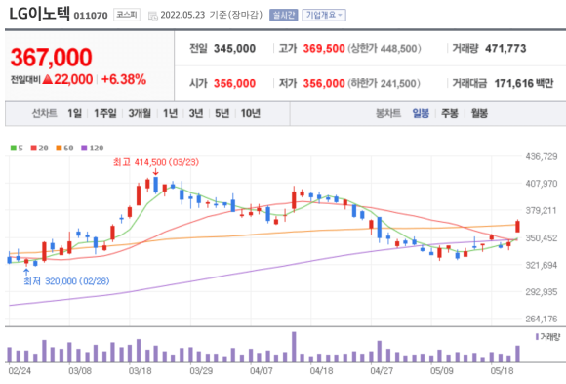Click the 고가 value 369,500
566x384 pixels.
click(324, 49)
